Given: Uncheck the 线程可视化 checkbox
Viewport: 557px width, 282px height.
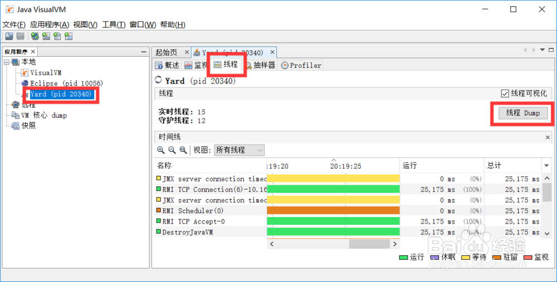Looking at the screenshot, I should [505, 93].
